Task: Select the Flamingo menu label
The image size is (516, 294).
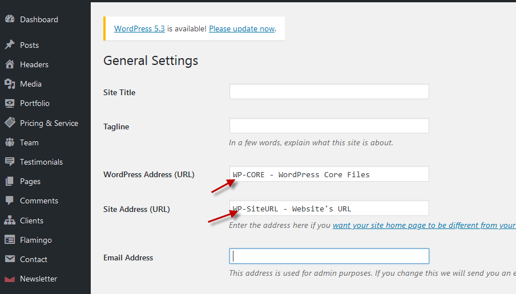Action: pyautogui.click(x=36, y=240)
